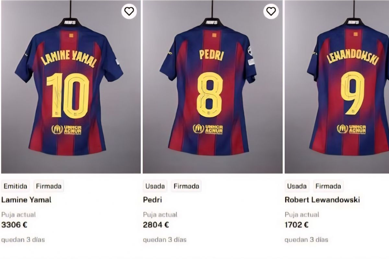
Task: Select the Firmada tag on Lewandowski listing
Action: click(328, 186)
